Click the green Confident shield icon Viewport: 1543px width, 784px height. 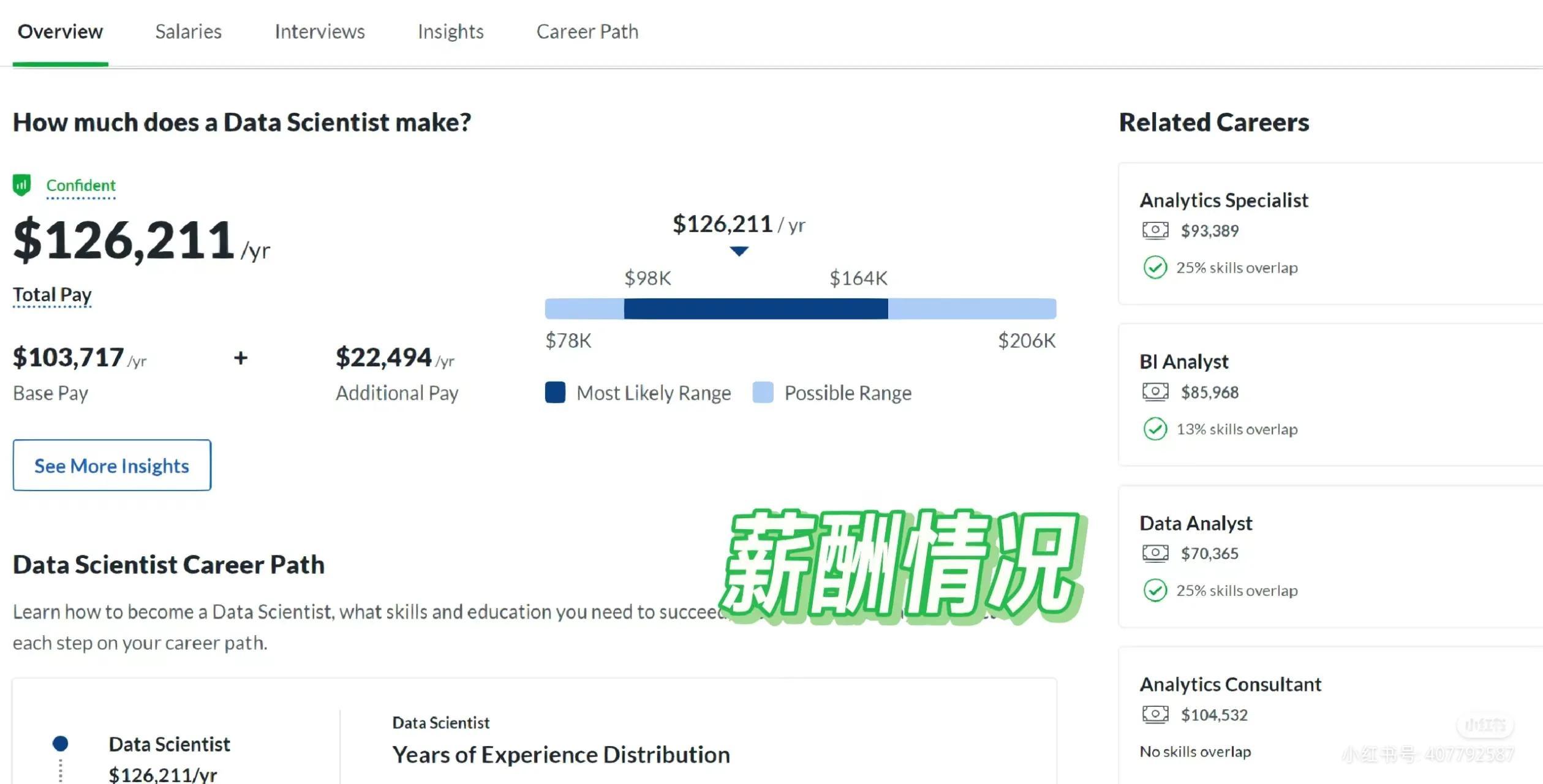(22, 185)
